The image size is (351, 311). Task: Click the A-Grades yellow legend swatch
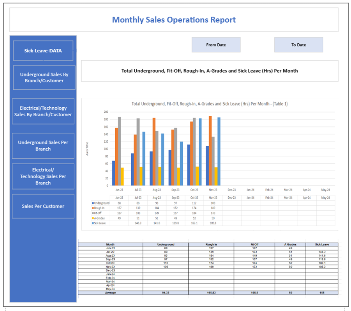(92, 219)
